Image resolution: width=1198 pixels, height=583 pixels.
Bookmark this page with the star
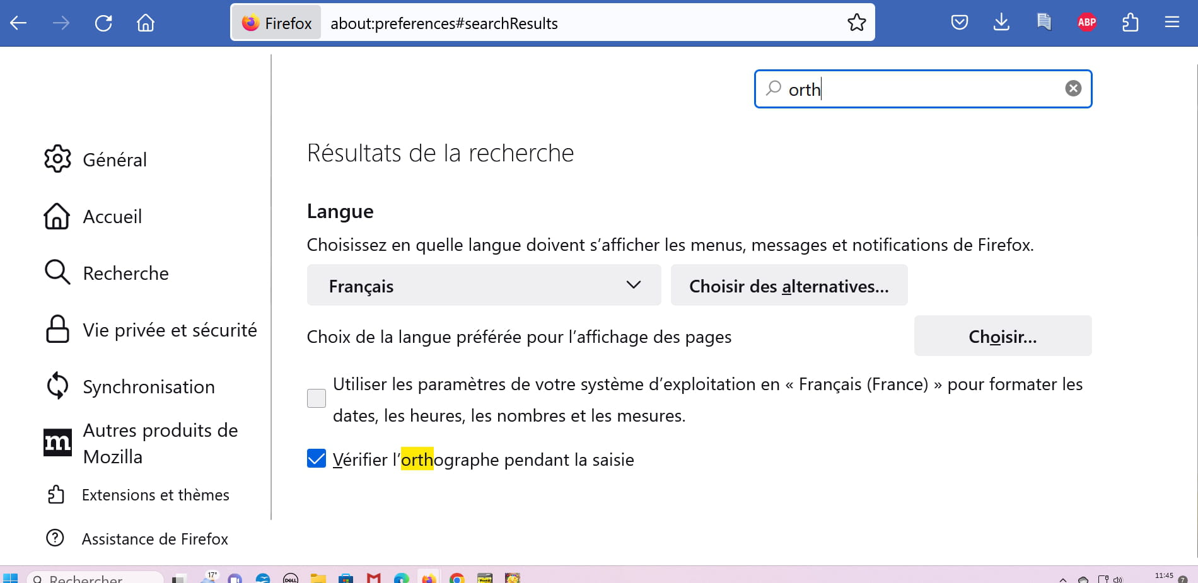[856, 23]
